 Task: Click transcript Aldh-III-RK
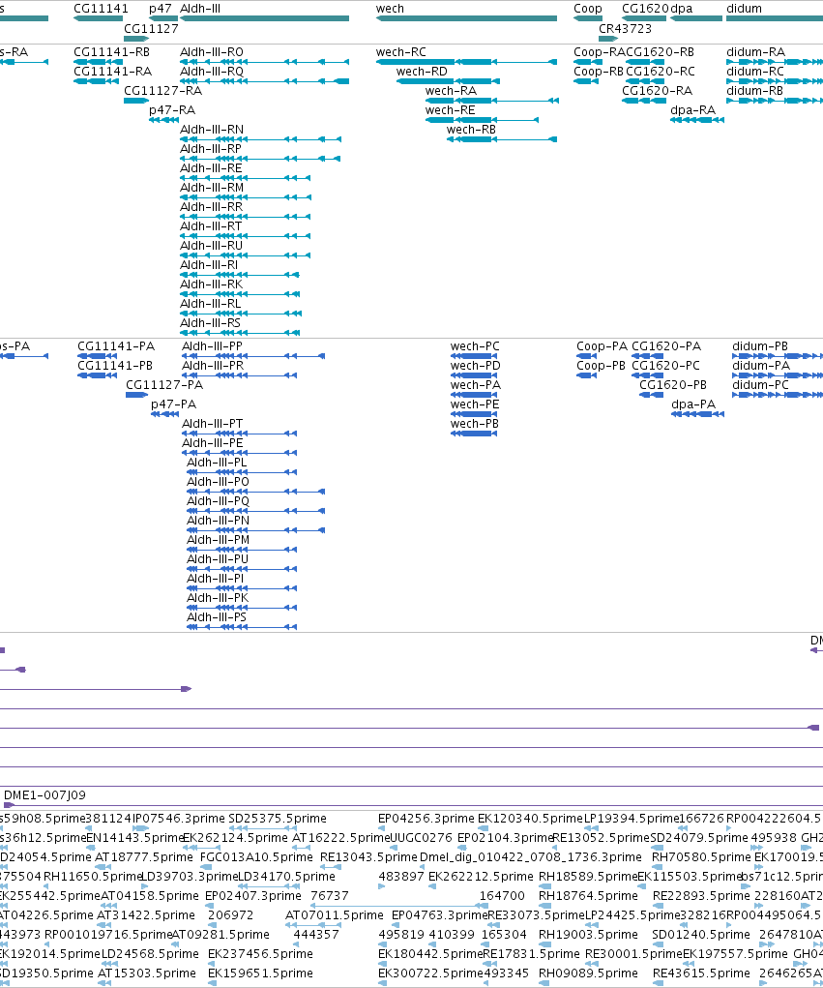click(211, 284)
